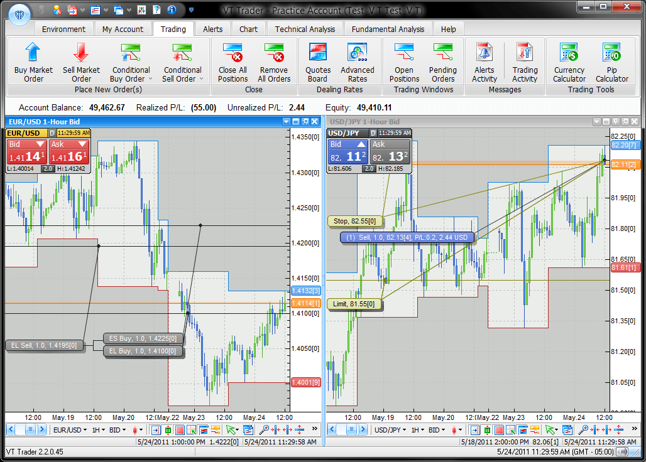The image size is (646, 462).
Task: Click the EUR/USD chart horizontal scroll thumb
Action: pos(30,430)
